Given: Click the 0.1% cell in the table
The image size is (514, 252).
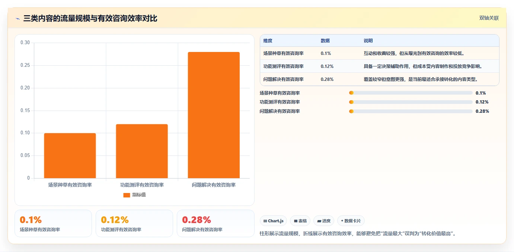Looking at the screenshot, I should pyautogui.click(x=326, y=53).
